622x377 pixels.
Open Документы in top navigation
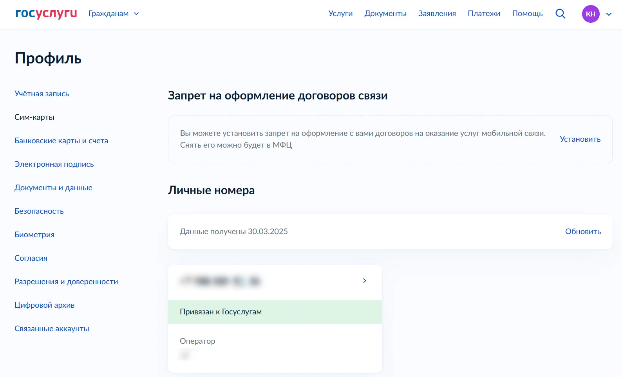[385, 14]
